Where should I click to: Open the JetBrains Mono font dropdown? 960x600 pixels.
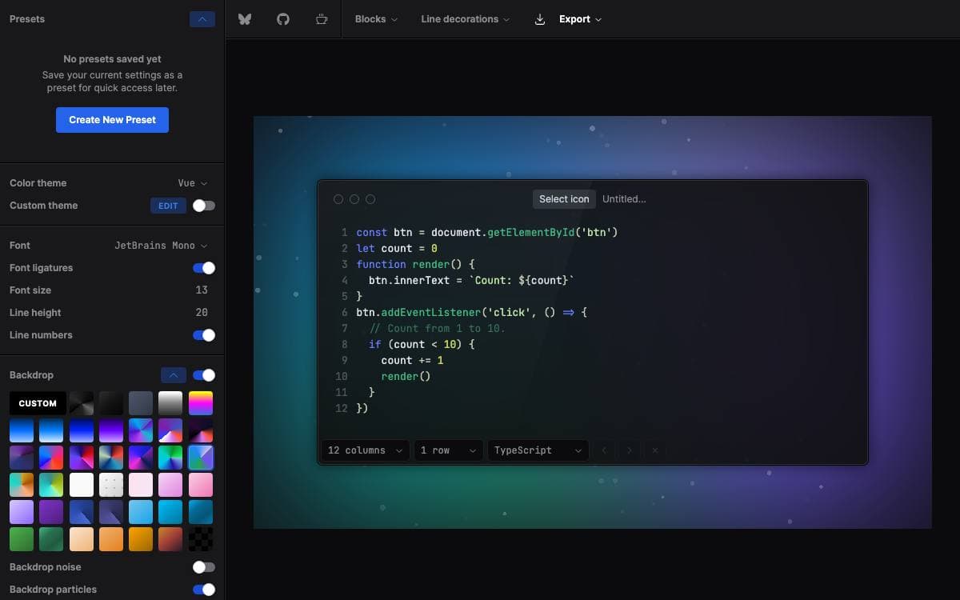(161, 246)
